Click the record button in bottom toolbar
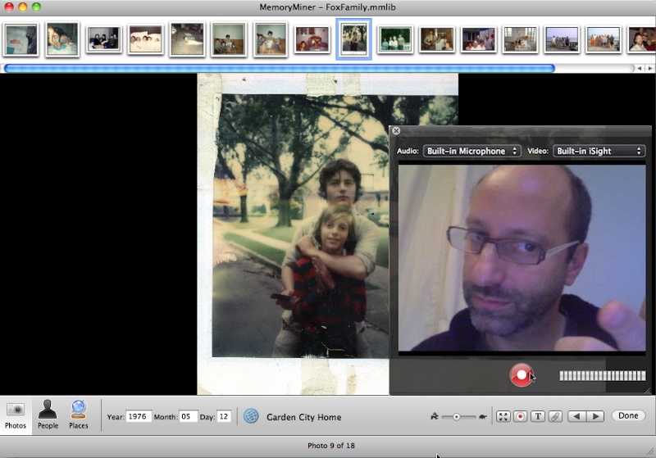 (x=520, y=416)
